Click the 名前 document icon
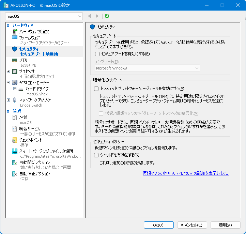Viewport: 246px width, 234px height. click(x=15, y=118)
